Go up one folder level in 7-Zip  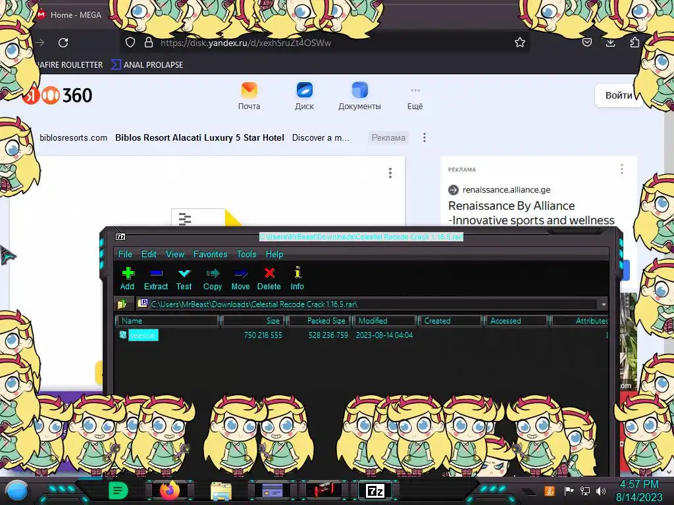tap(122, 304)
